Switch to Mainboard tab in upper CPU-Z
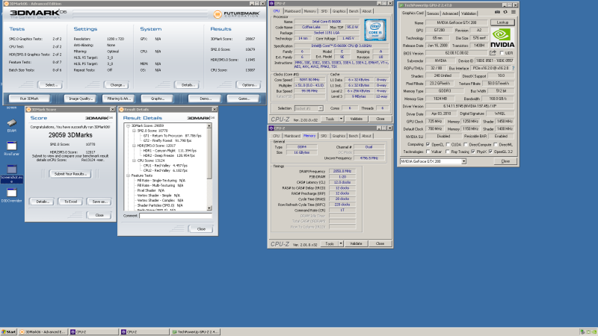 pos(292,11)
